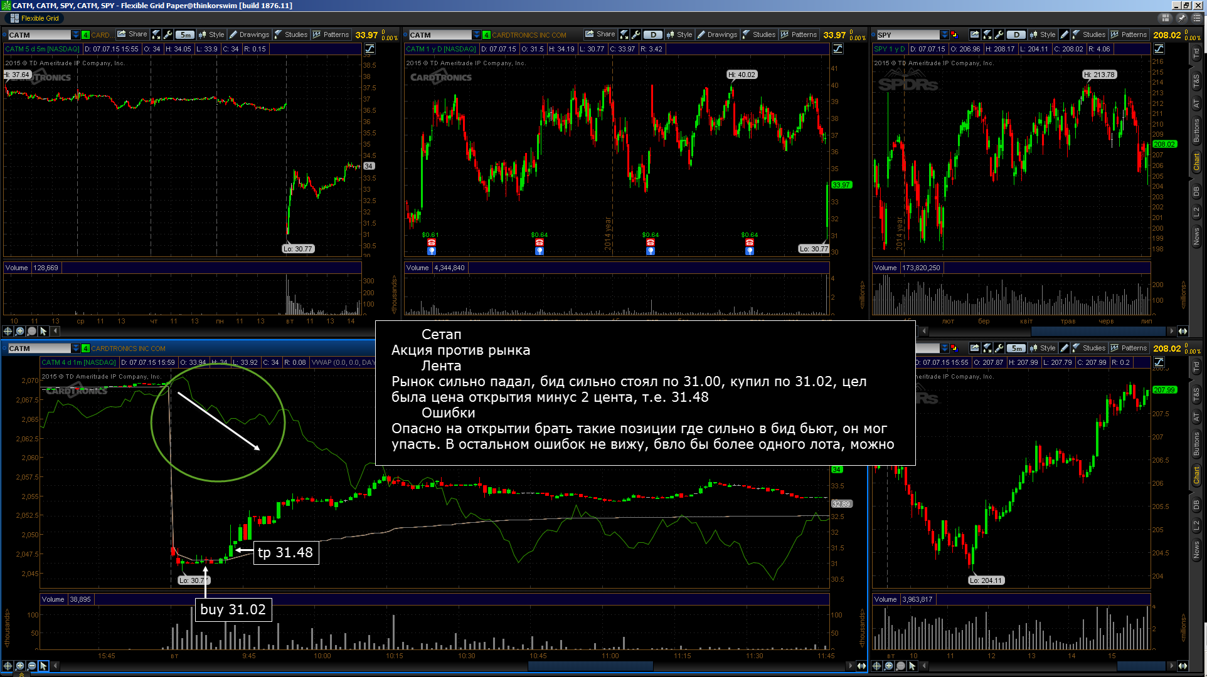Open T&S sidebar tab on top-right chart

[x=1196, y=81]
